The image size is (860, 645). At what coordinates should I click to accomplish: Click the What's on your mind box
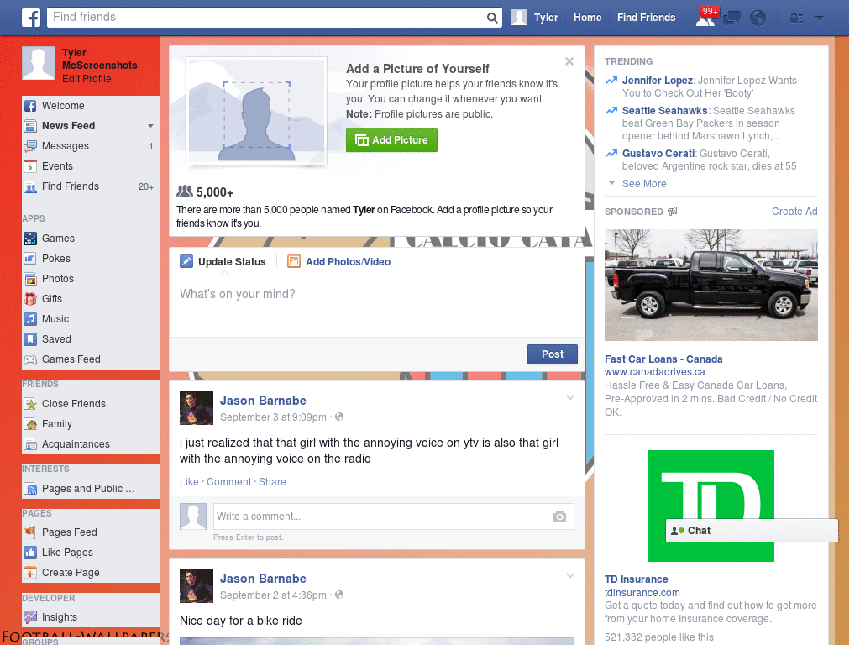pyautogui.click(x=377, y=306)
